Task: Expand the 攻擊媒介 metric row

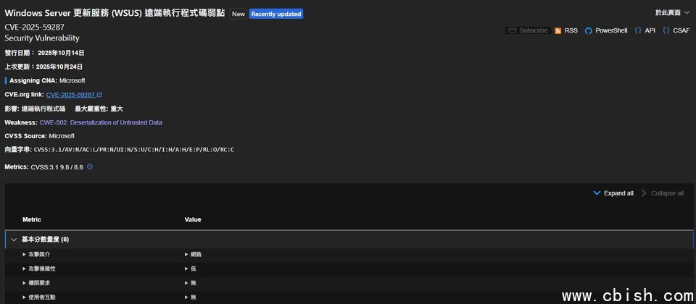Action: pyautogui.click(x=24, y=254)
